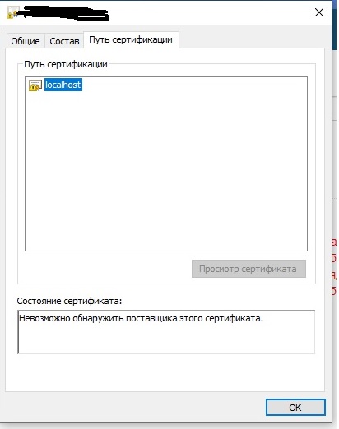Click the Невозможно обнаружить поставщика status message
The height and width of the screenshot is (429, 339).
pyautogui.click(x=141, y=318)
